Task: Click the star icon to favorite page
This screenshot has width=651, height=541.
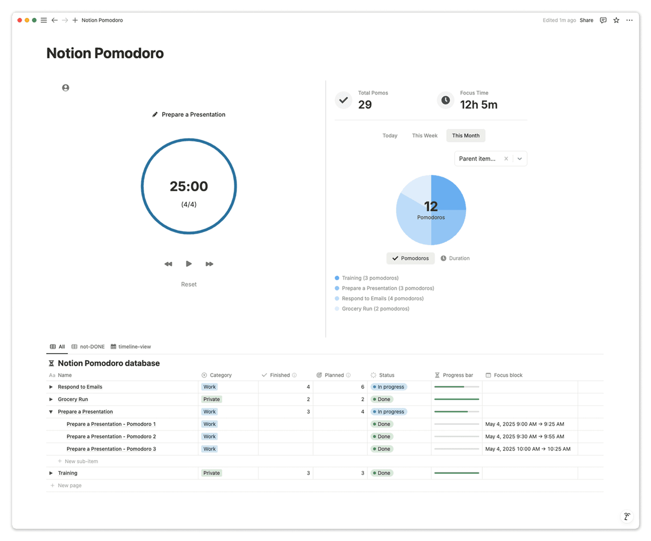Action: coord(616,20)
